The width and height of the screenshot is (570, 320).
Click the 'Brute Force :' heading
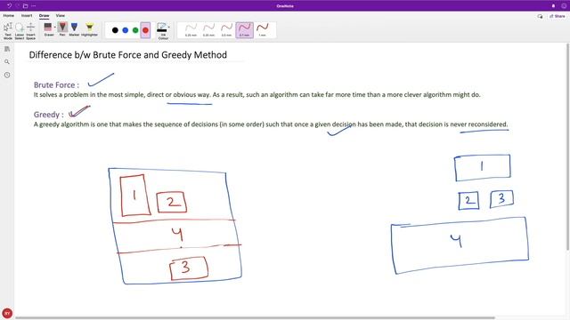point(56,85)
